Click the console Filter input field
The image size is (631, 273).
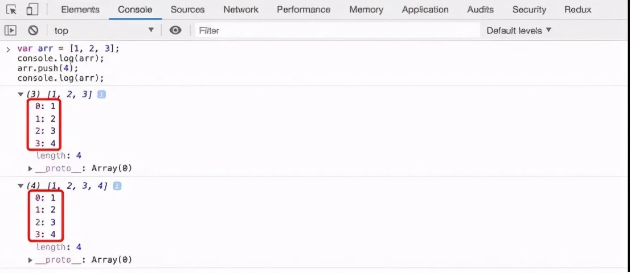tap(336, 30)
